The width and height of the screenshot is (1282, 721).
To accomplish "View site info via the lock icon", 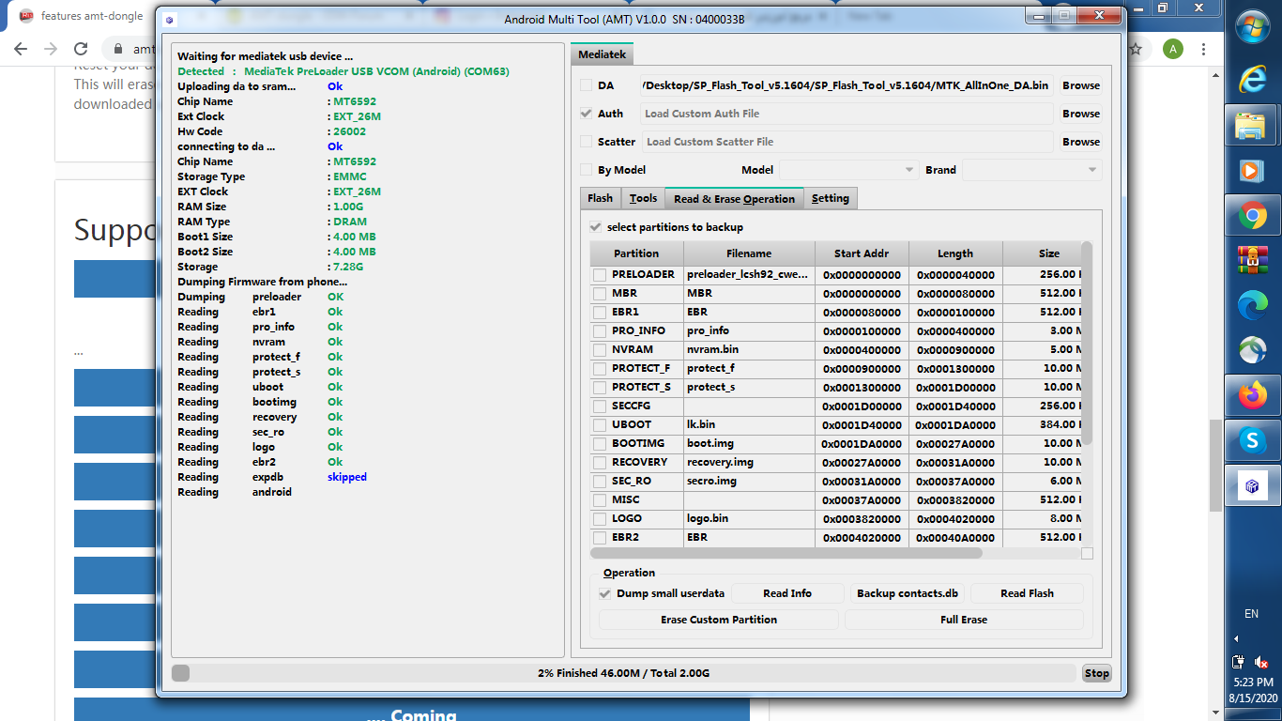I will pyautogui.click(x=118, y=49).
